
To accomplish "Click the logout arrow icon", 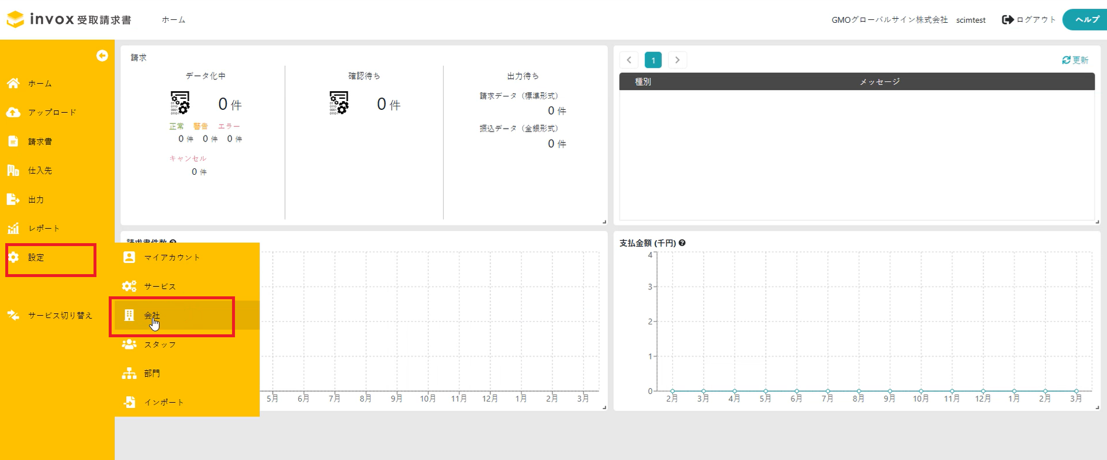I will point(1008,19).
